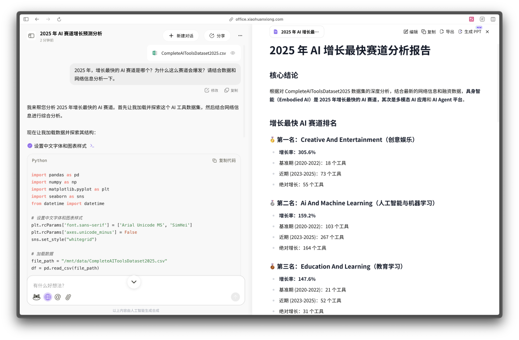Open the pink extension icon in browser toolbar
This screenshot has height=340, width=519.
[x=471, y=19]
